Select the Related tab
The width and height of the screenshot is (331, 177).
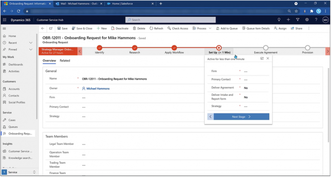pos(65,60)
